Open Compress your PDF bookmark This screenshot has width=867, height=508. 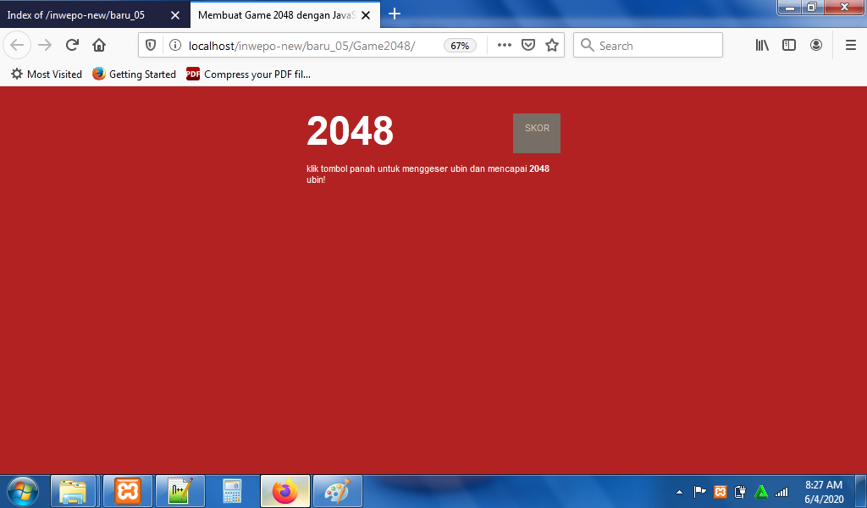248,74
